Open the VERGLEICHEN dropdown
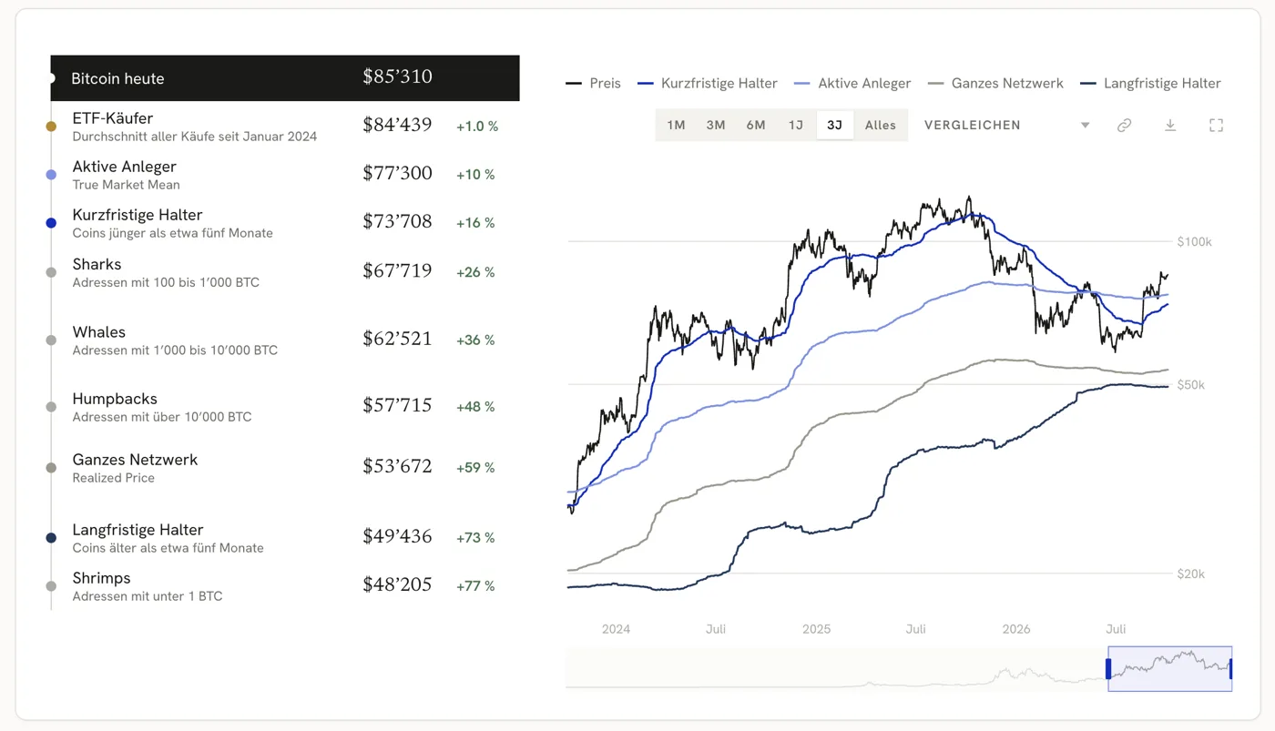 click(x=1006, y=126)
